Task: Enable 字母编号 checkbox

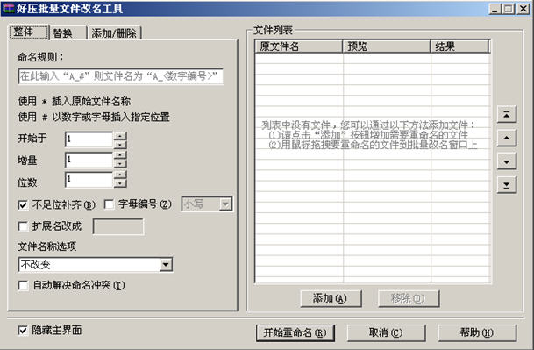Action: [x=109, y=204]
